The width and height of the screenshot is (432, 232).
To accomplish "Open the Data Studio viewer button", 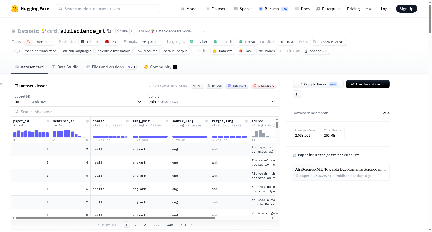I will click(x=264, y=86).
